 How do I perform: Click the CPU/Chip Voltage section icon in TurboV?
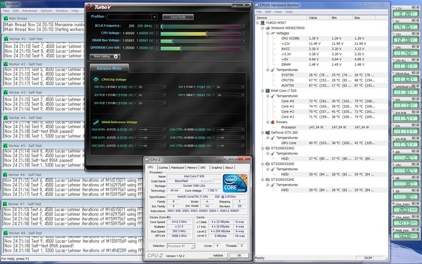pos(96,79)
